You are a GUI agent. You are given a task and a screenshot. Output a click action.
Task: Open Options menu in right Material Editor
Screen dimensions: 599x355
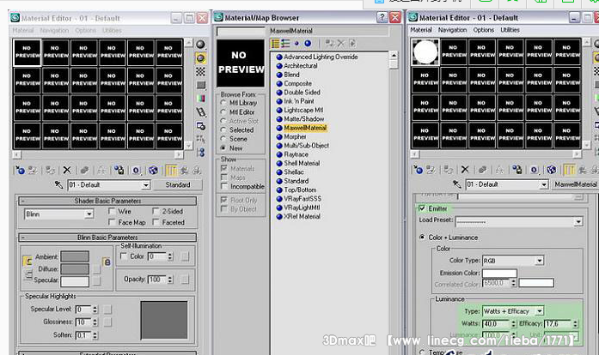pyautogui.click(x=484, y=30)
